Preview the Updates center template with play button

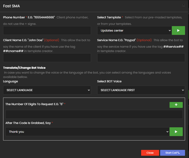coord(178,30)
